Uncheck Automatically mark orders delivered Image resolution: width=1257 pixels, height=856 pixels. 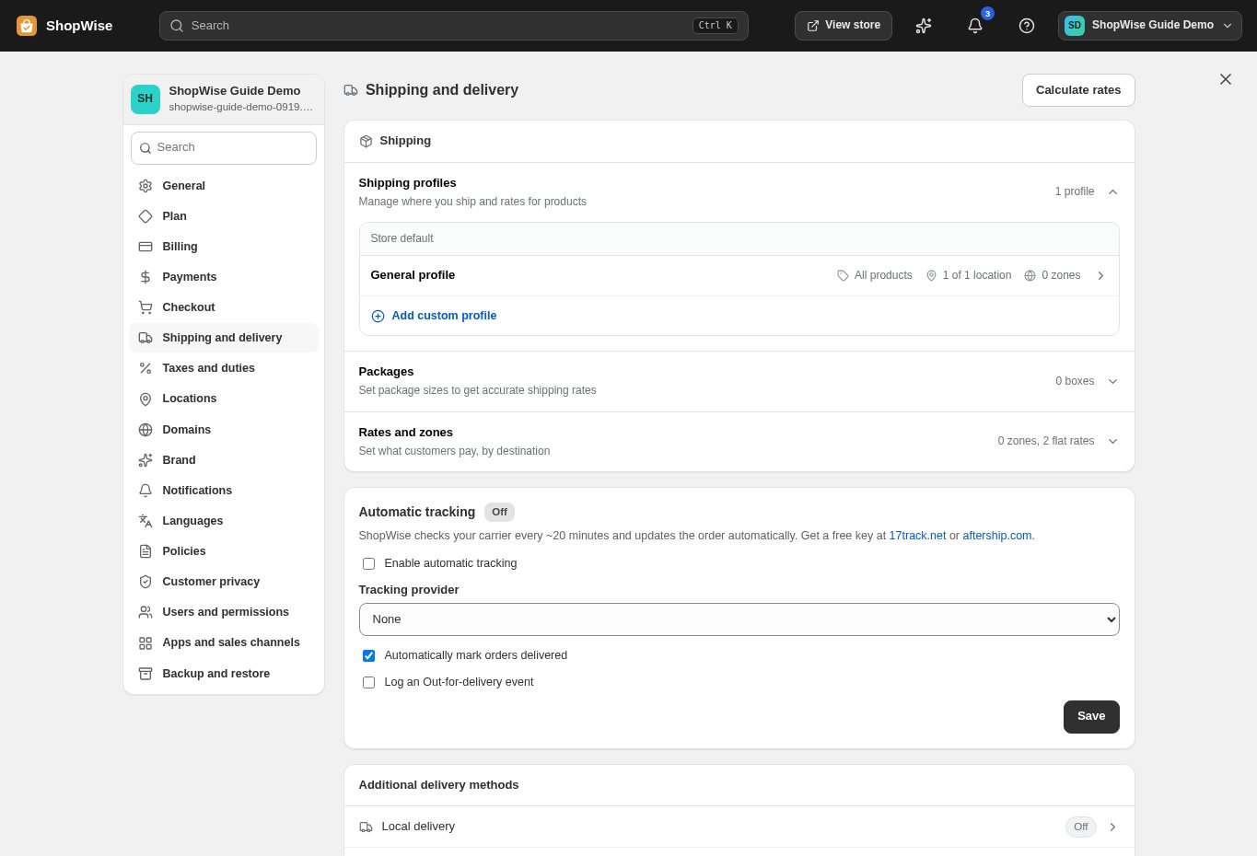point(368,655)
